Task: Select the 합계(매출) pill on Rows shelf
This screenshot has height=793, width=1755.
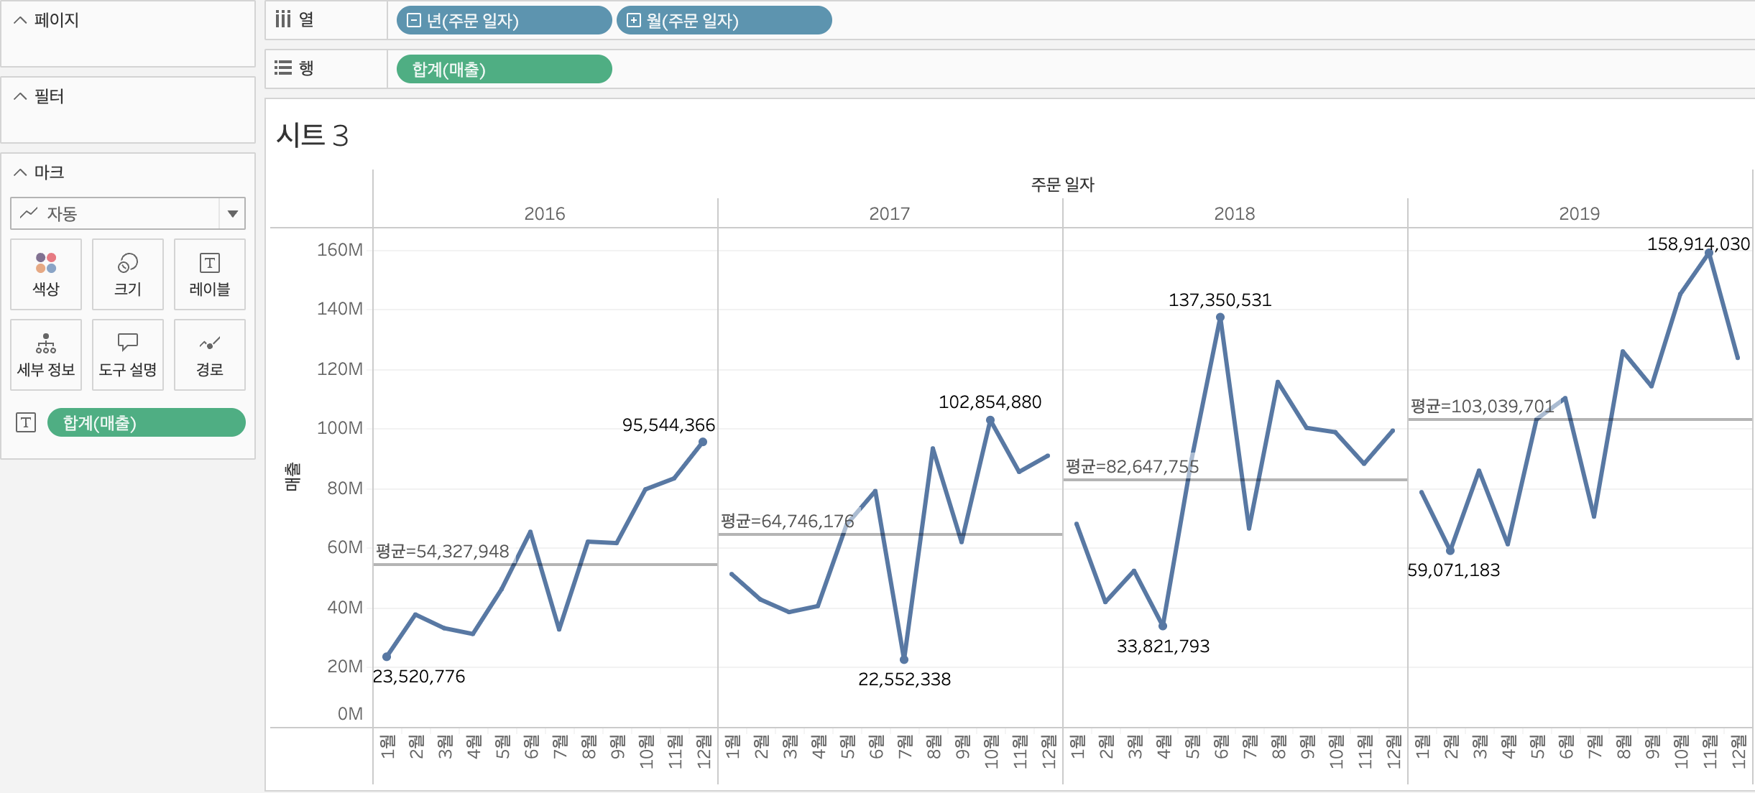Action: (504, 69)
